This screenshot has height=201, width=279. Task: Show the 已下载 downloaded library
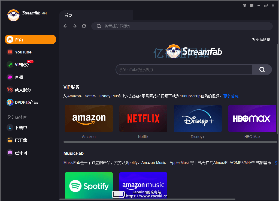click(17, 140)
